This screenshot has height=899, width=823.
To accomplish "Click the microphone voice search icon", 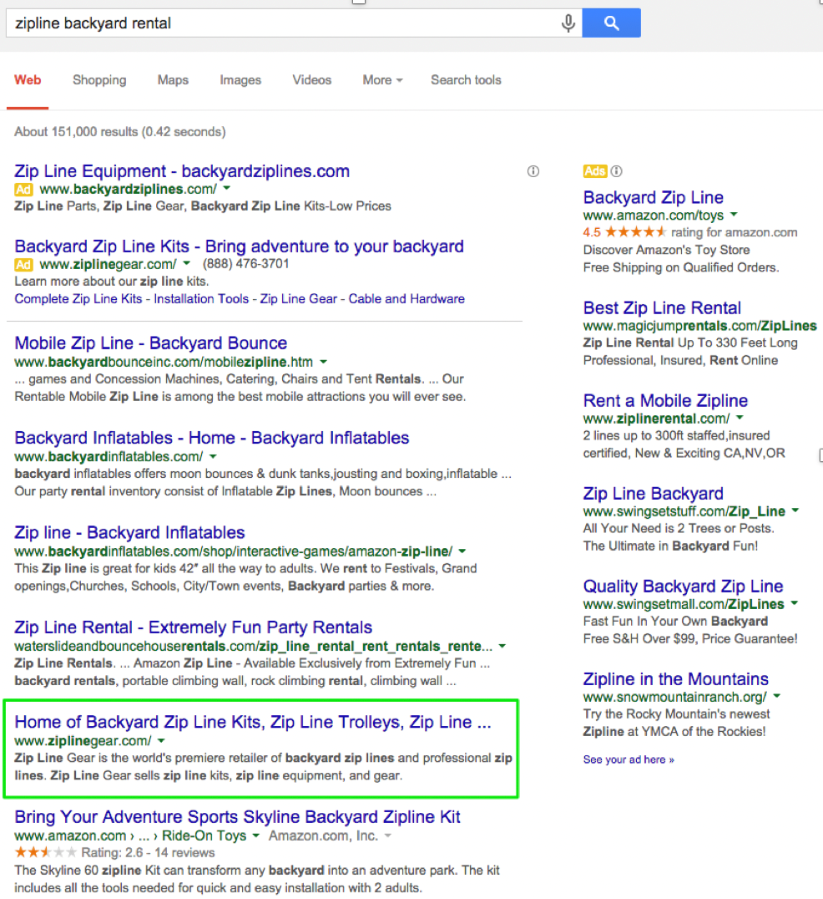I will (568, 23).
